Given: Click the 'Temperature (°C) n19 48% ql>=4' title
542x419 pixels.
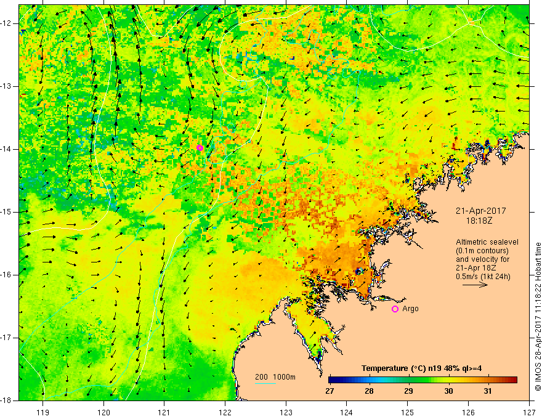Looking at the screenshot, I should point(421,368).
